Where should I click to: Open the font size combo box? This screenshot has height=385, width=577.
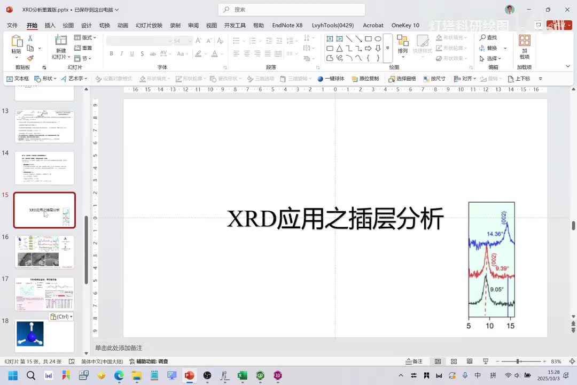183,41
